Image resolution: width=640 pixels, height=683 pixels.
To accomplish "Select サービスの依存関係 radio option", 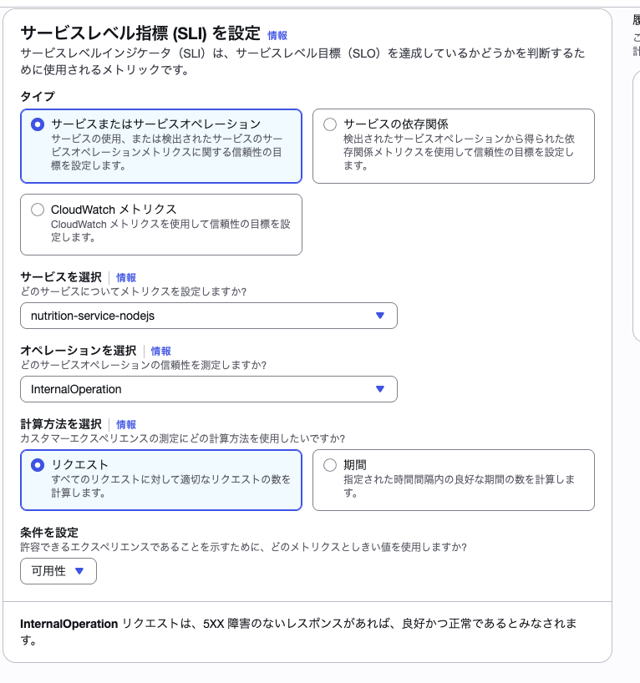I will pos(329,124).
